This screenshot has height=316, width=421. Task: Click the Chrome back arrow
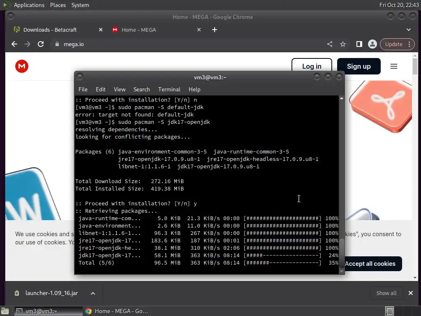point(14,44)
